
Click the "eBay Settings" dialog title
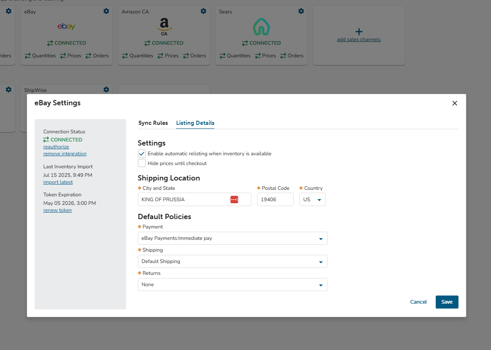58,103
